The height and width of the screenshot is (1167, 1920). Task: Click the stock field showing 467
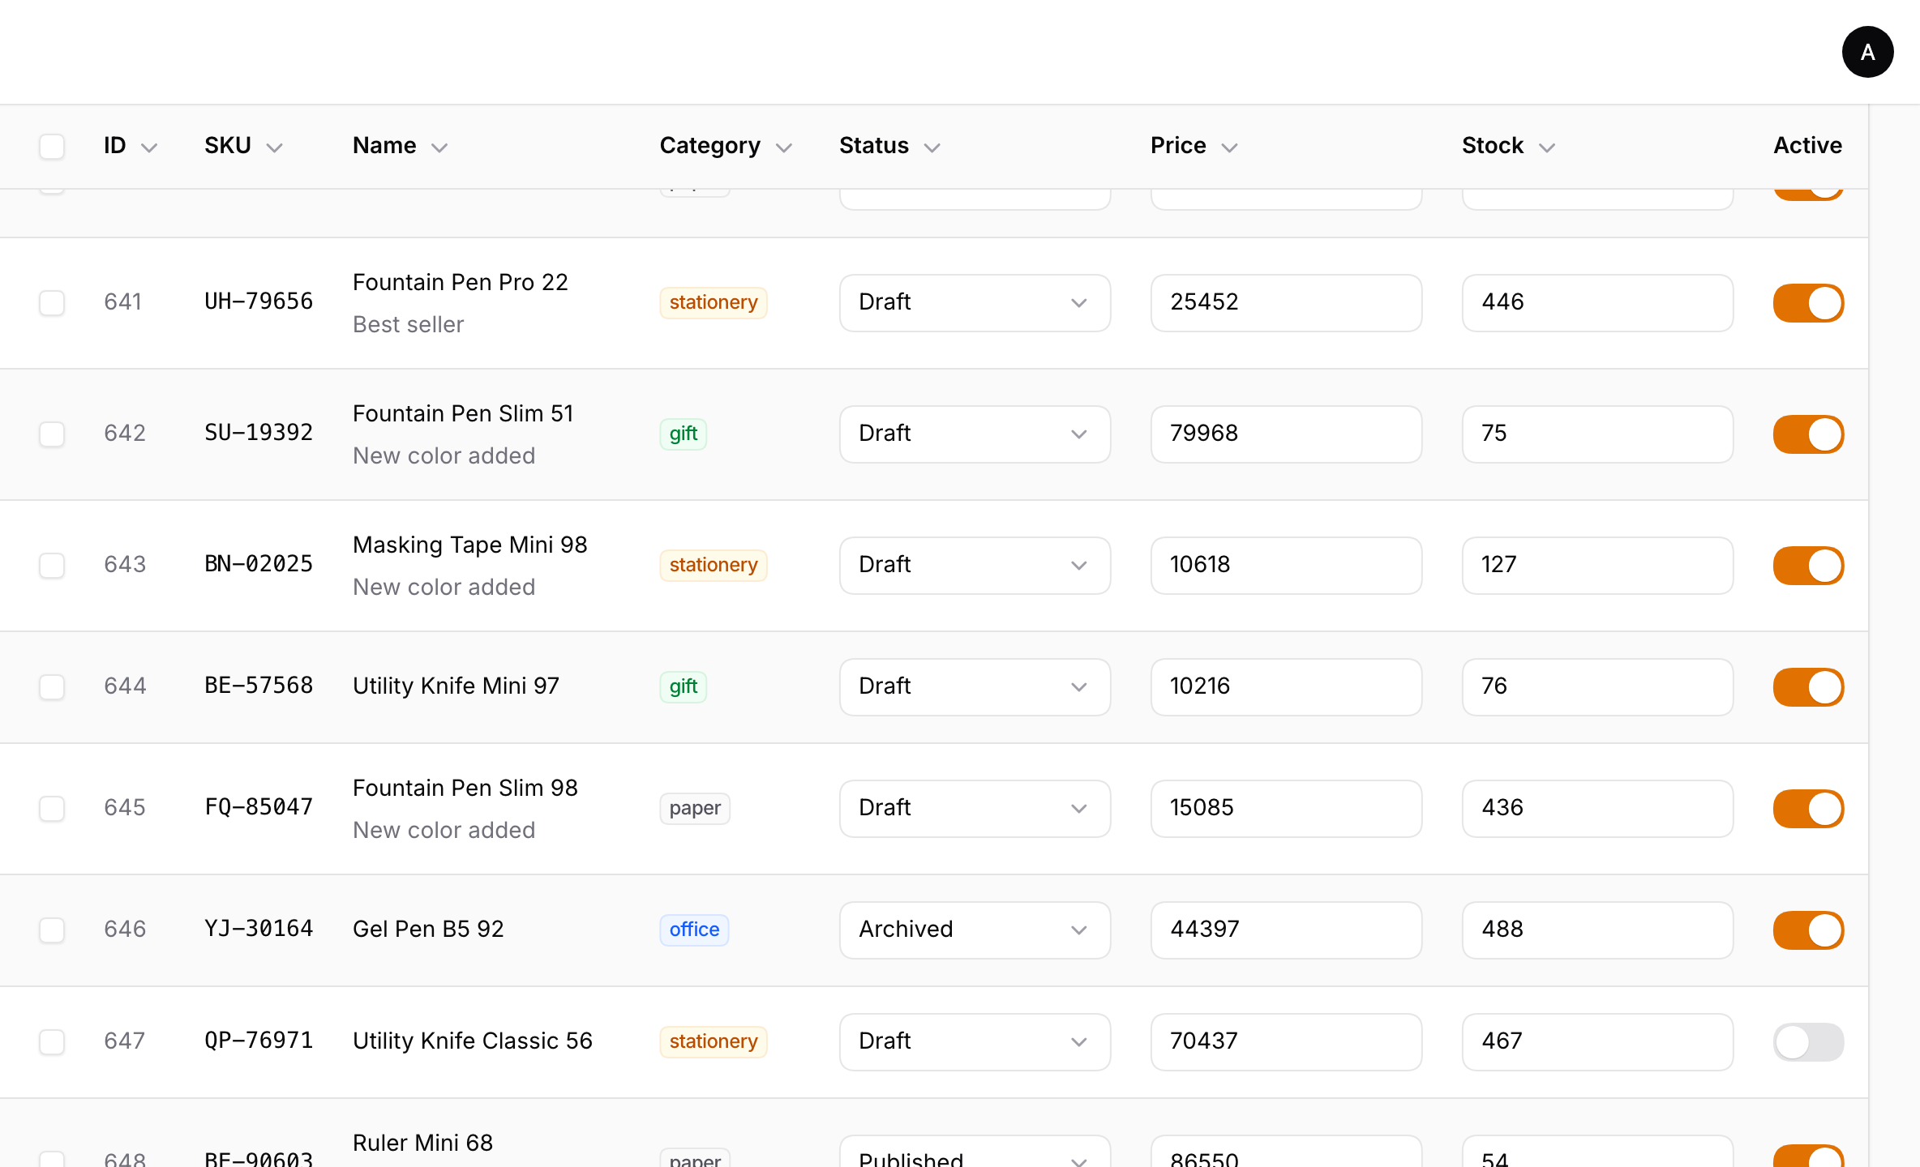pos(1597,1041)
